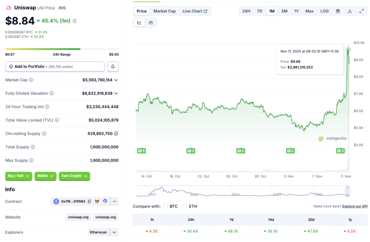Viewport: 370px width, 242px height.
Task: Switch to the Market Cap chart tab
Action: [164, 11]
